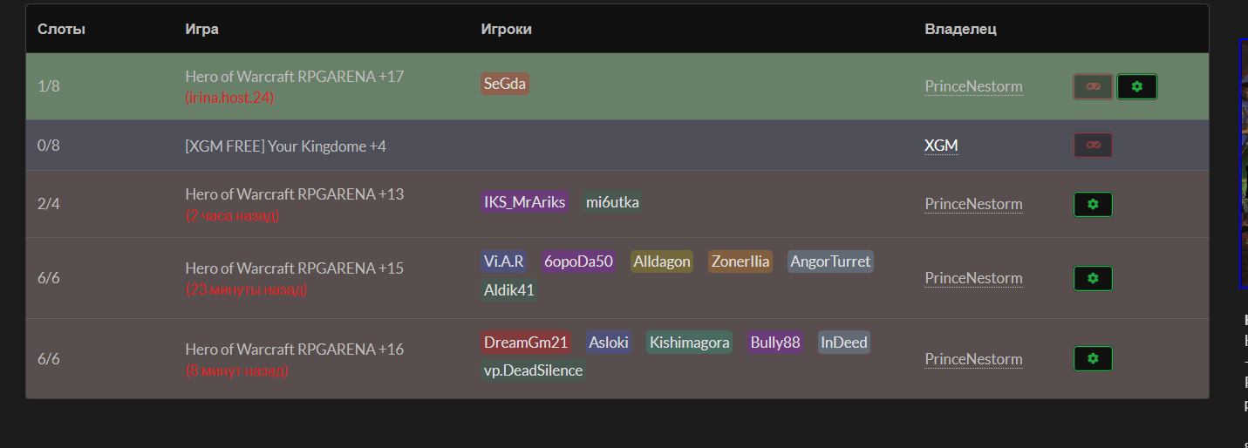This screenshot has height=448, width=1248.
Task: Select player tag SeGda
Action: [505, 84]
